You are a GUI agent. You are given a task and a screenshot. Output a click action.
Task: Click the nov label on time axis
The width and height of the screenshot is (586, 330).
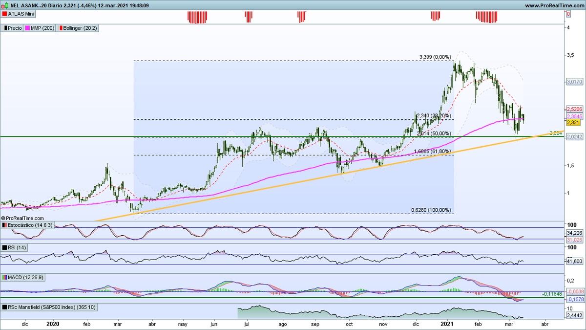coord(383,324)
